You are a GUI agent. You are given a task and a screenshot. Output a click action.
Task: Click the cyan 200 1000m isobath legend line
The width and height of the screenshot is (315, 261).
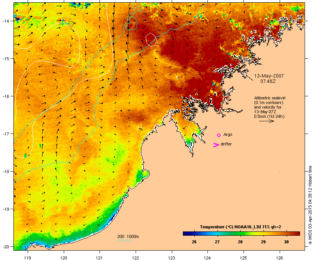124,240
